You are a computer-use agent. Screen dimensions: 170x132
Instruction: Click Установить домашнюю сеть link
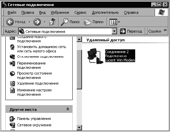(x=41, y=49)
